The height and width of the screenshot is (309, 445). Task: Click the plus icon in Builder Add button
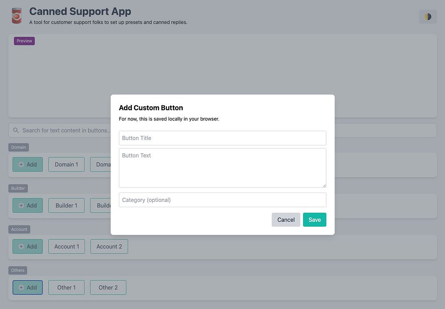click(x=21, y=205)
